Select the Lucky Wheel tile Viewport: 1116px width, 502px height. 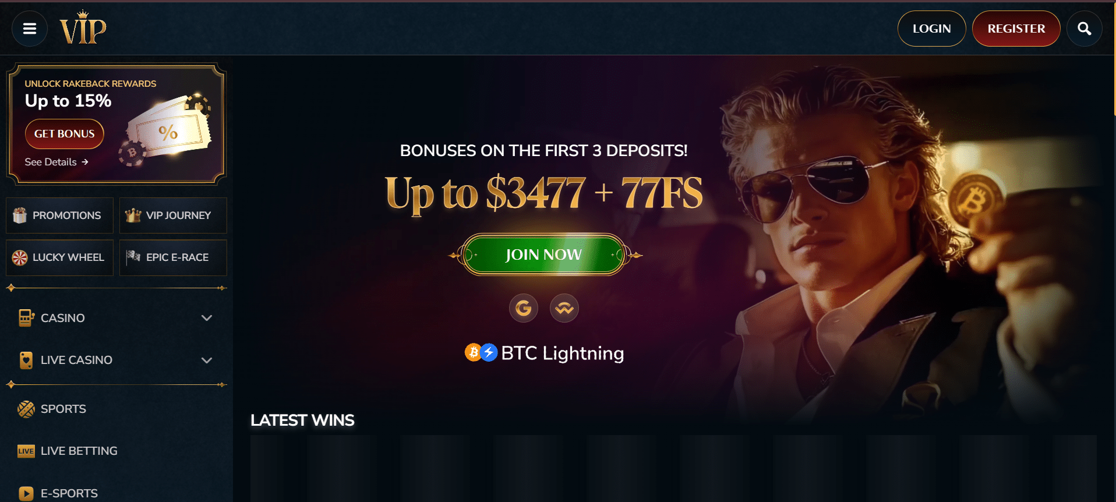(x=59, y=257)
